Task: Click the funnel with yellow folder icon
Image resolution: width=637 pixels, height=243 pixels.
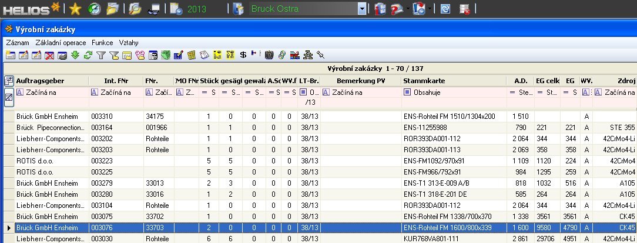Action: coord(114,55)
